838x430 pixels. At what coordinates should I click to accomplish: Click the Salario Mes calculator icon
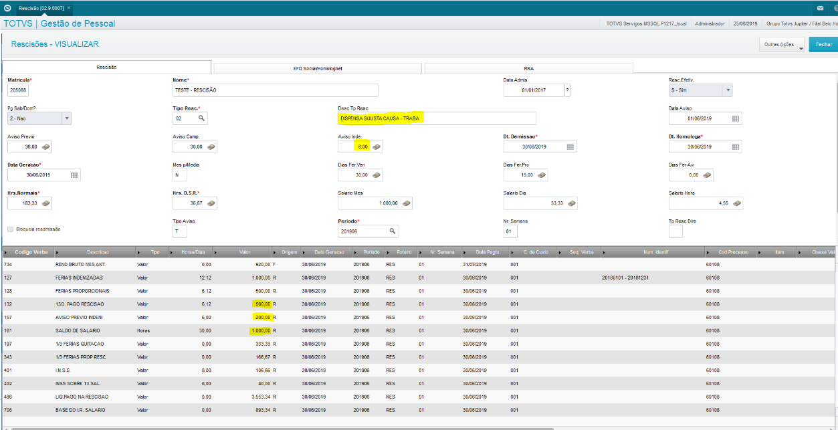405,203
